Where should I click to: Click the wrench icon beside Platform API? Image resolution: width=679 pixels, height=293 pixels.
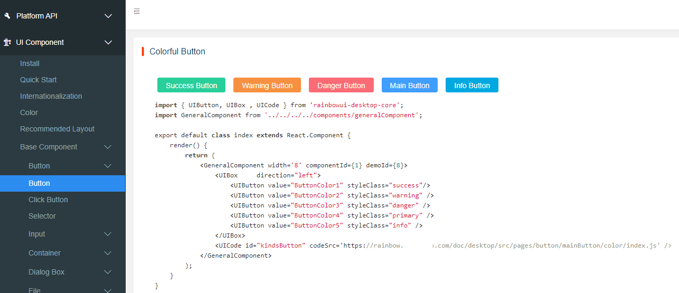(x=7, y=16)
